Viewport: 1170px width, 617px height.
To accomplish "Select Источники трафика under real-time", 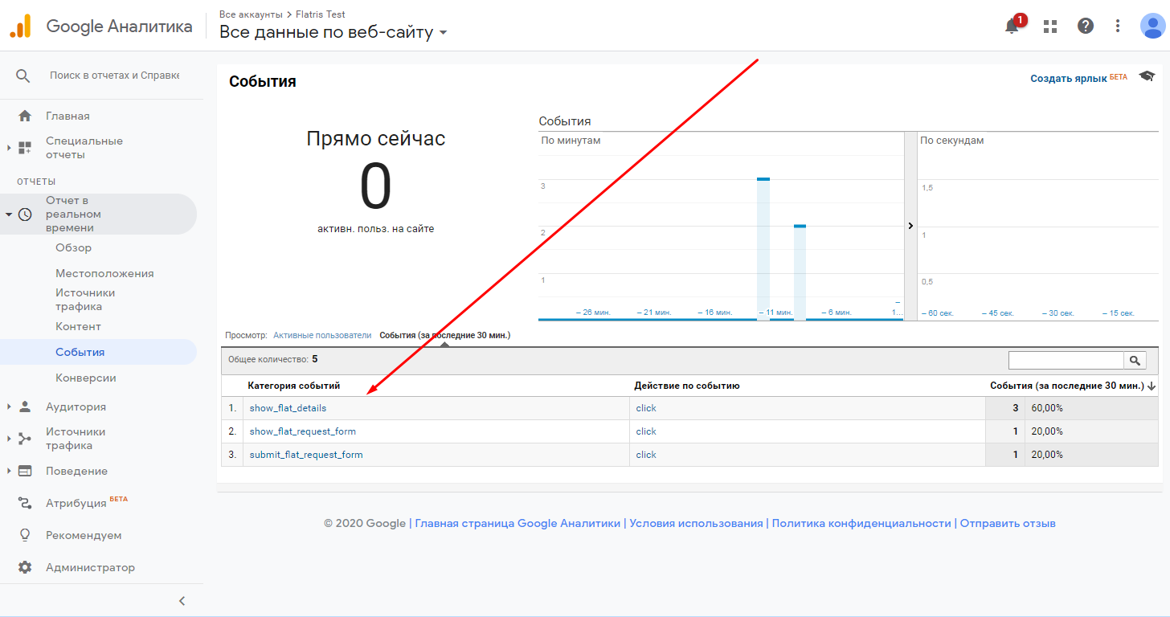I will (x=85, y=300).
